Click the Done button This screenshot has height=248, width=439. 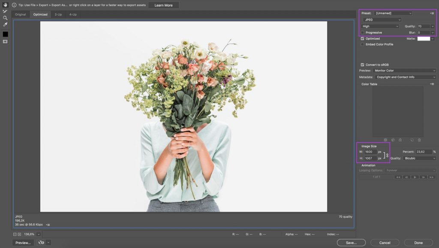[x=418, y=243]
